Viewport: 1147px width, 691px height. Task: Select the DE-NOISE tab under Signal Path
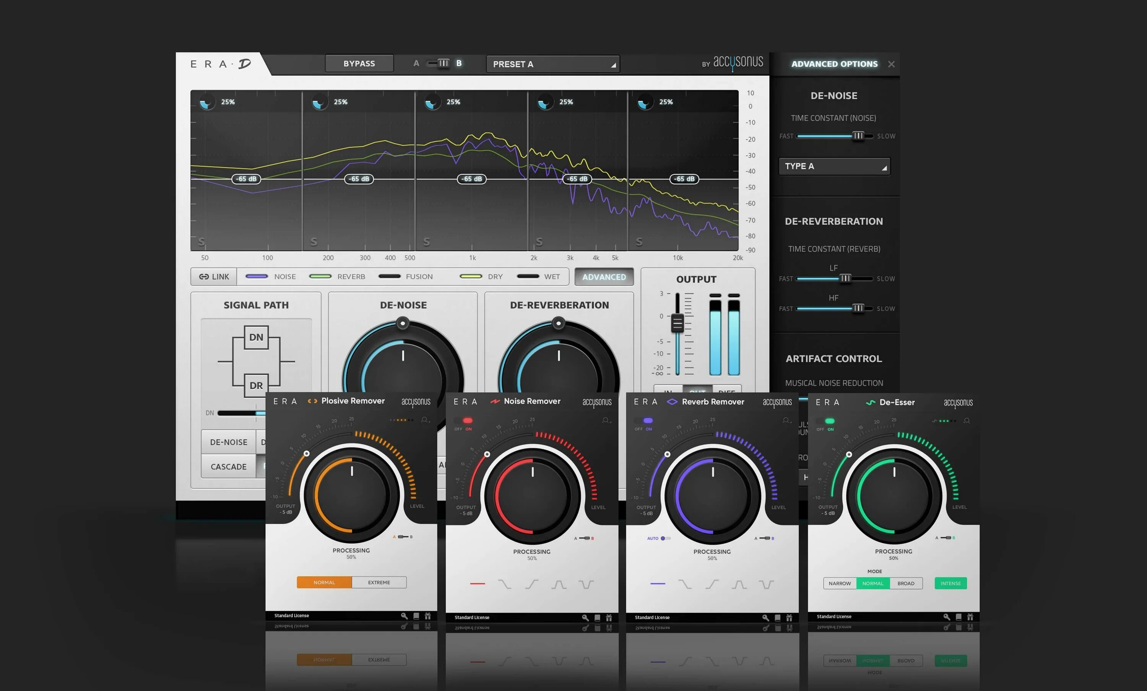click(229, 442)
